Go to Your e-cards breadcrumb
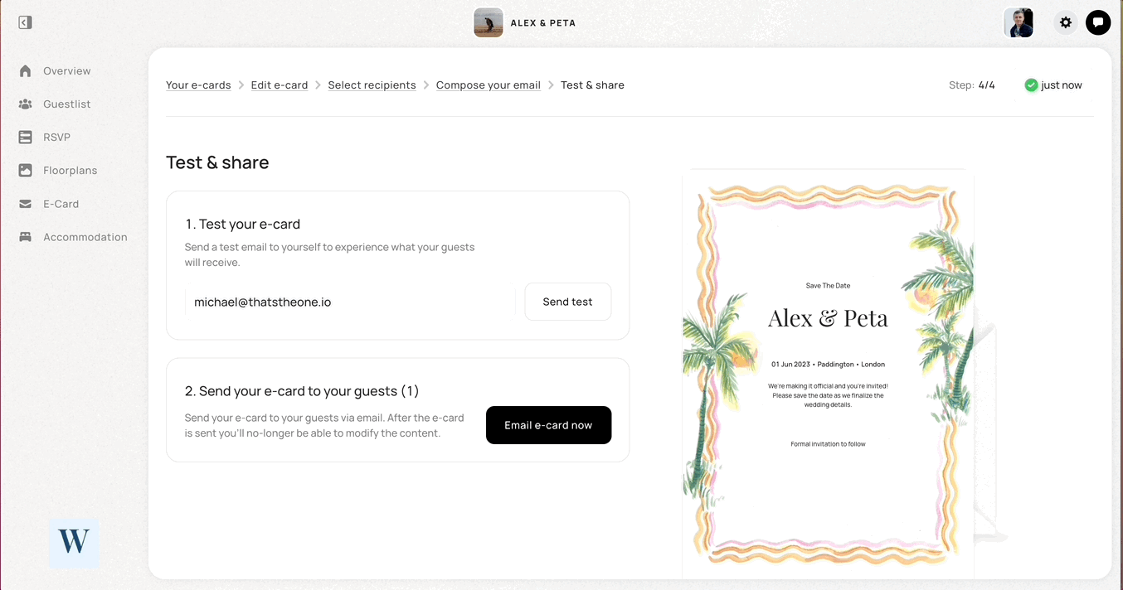This screenshot has height=590, width=1123. point(198,85)
